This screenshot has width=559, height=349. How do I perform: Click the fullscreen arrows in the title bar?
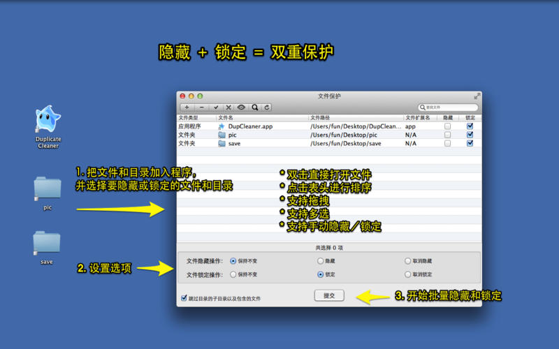(x=477, y=96)
